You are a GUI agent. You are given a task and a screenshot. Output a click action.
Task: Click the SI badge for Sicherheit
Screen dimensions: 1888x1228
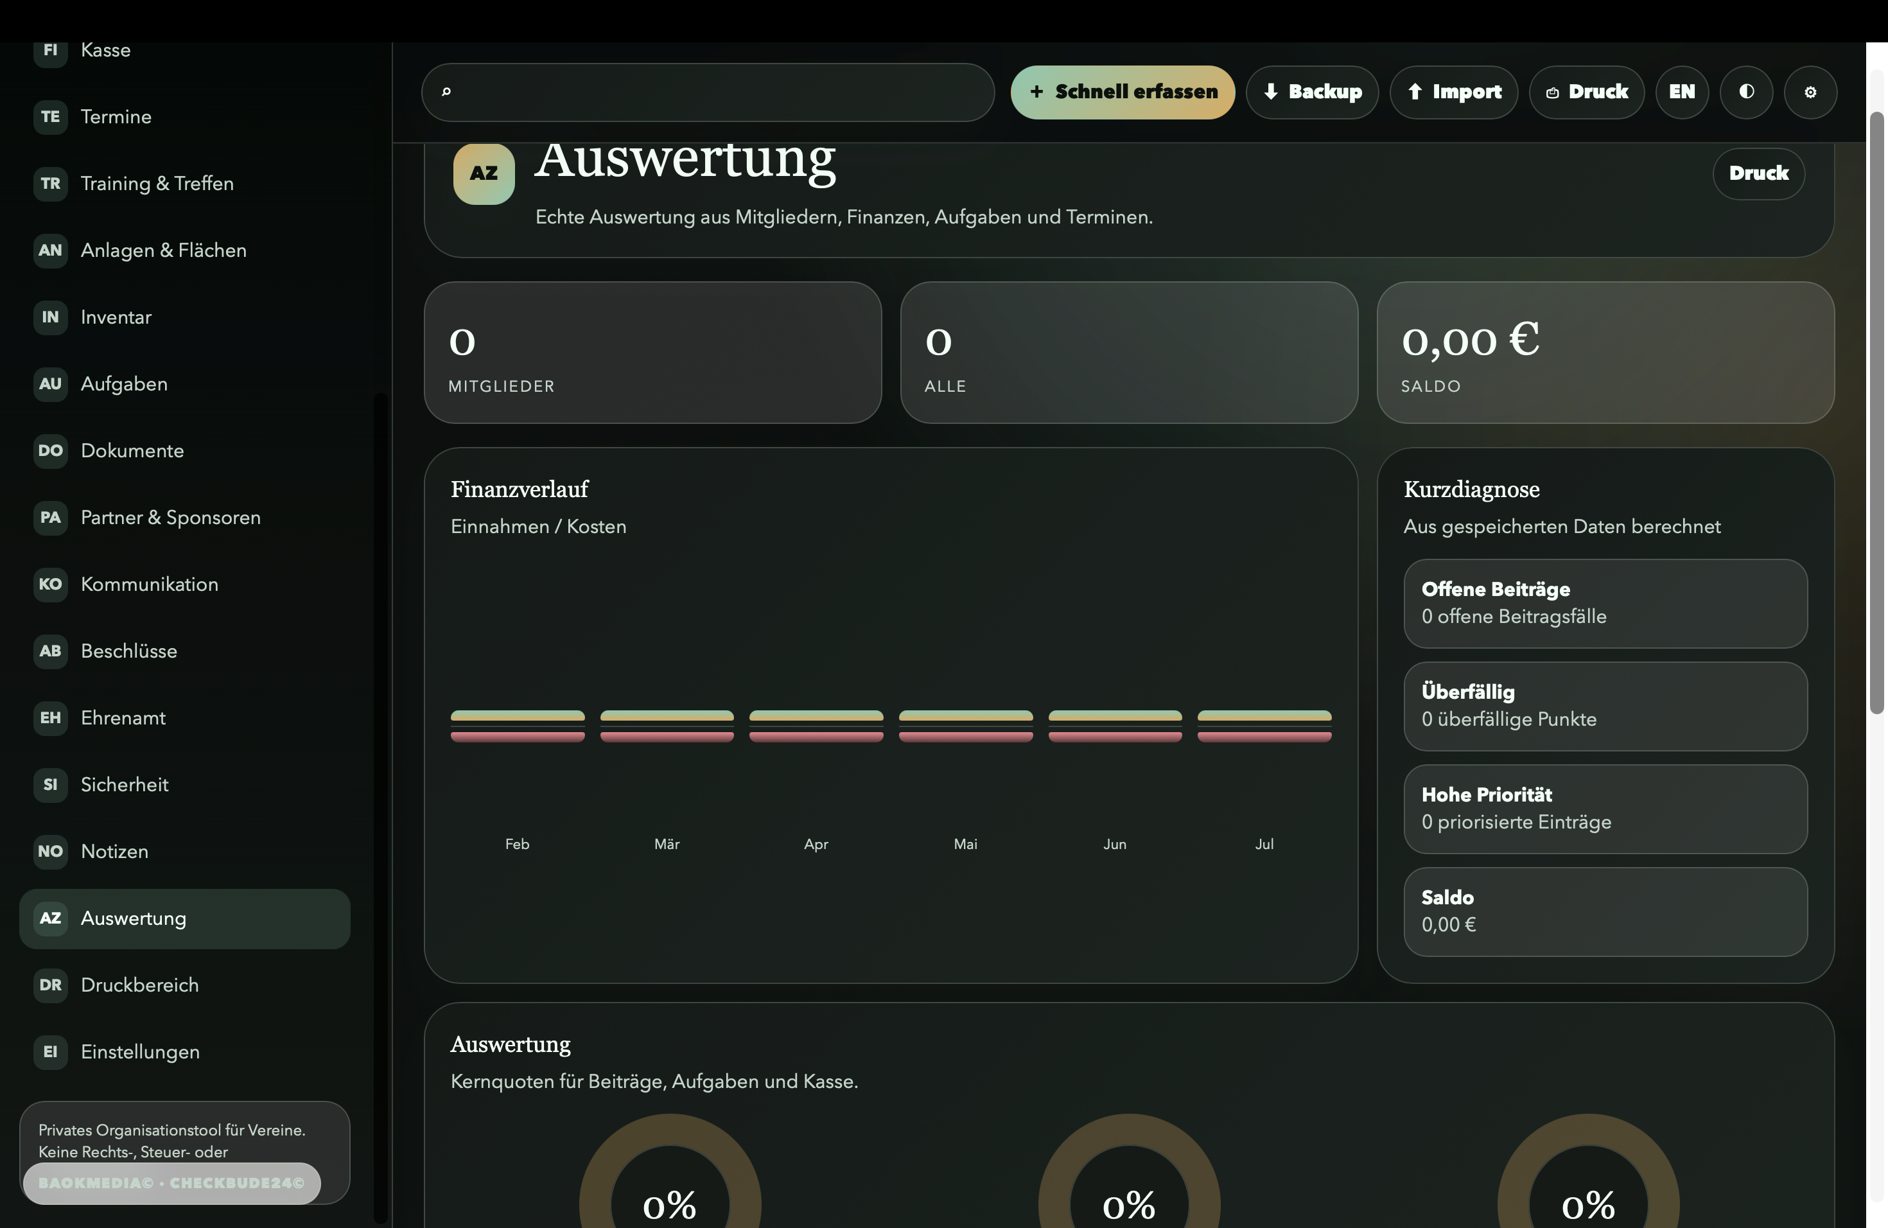click(50, 785)
